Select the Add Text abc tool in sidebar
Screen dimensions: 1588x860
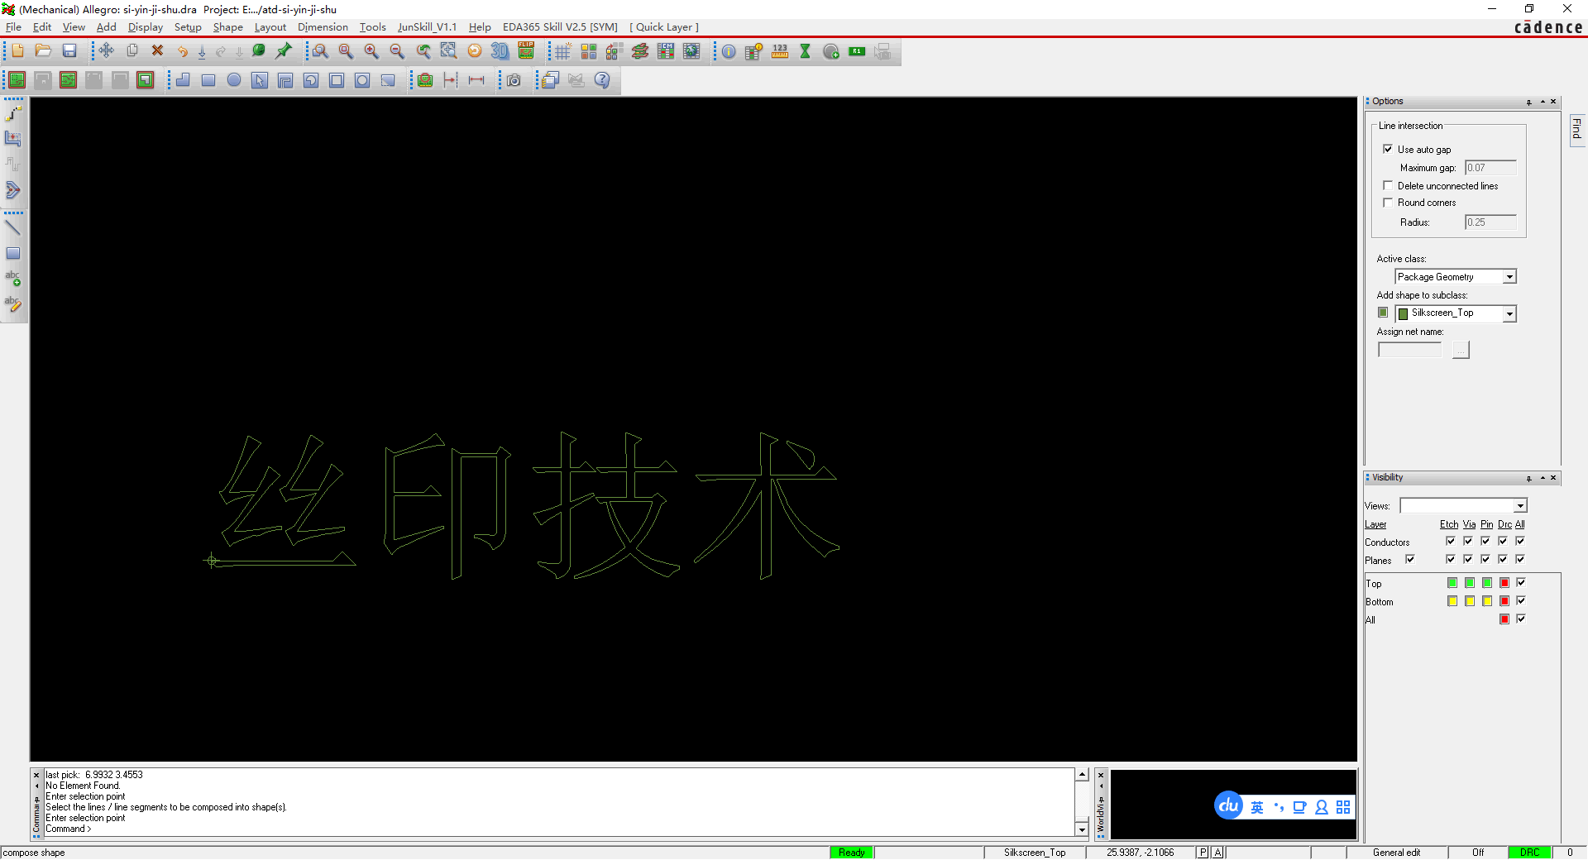pyautogui.click(x=13, y=279)
